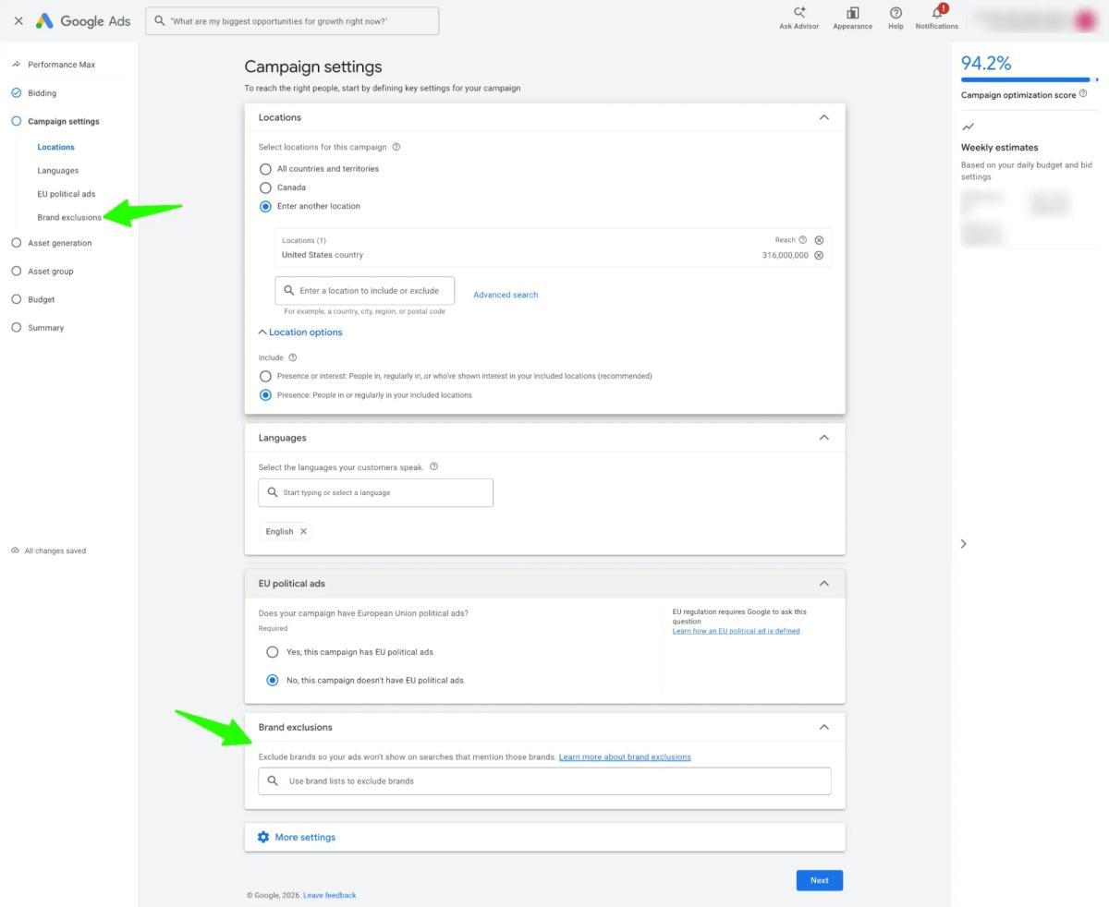Remove all locations using header X icon
The width and height of the screenshot is (1109, 907).
pos(819,240)
